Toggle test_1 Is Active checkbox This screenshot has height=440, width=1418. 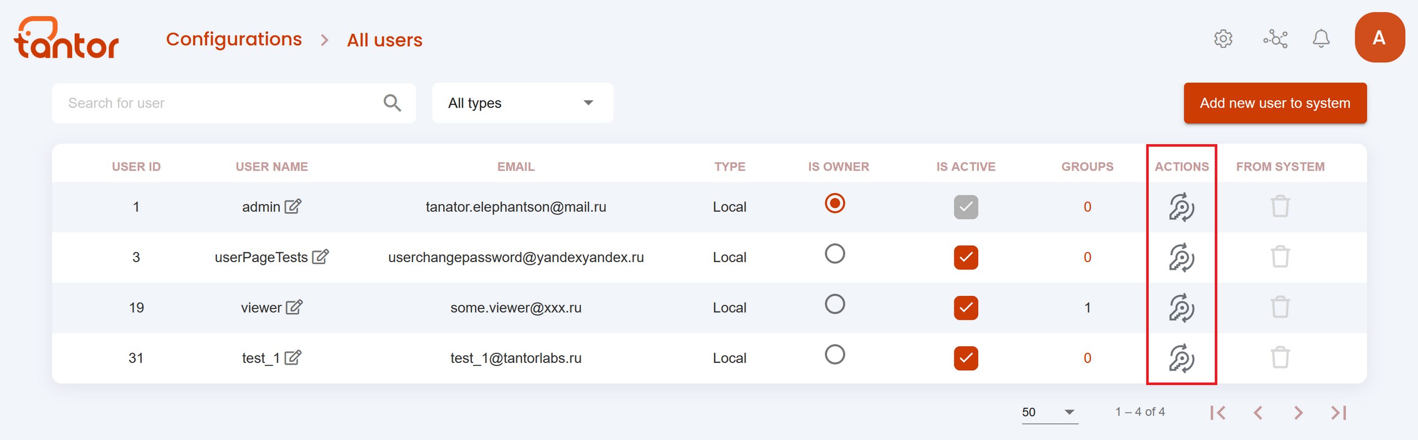[x=966, y=358]
